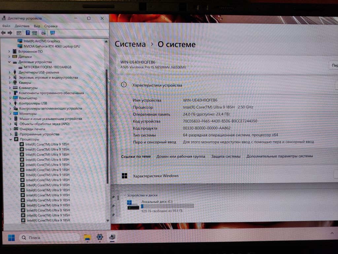Image resolution: width=338 pixels, height=254 pixels.
Task: Expand the Мониторы device category
Action: pyautogui.click(x=10, y=113)
